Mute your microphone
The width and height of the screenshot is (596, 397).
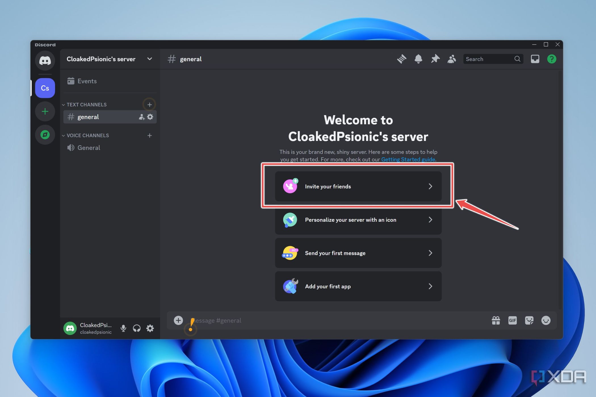click(x=123, y=328)
